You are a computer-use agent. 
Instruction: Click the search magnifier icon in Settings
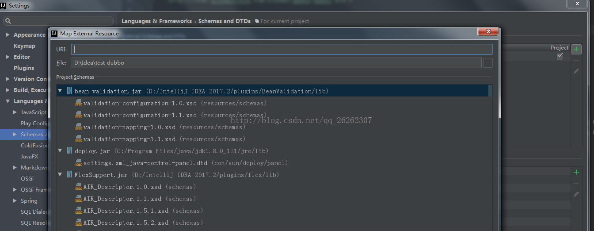(x=8, y=21)
